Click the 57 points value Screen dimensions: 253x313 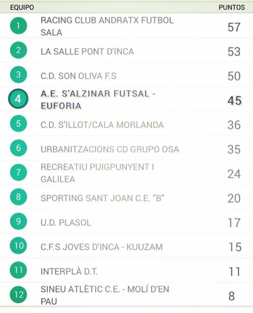[x=234, y=27]
